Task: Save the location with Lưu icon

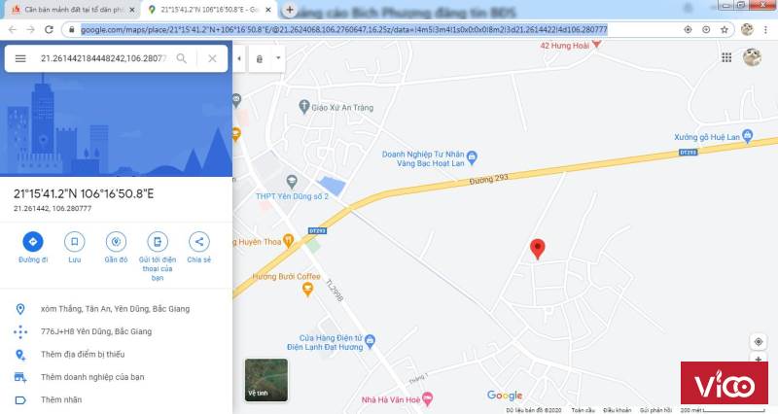Action: coord(75,241)
